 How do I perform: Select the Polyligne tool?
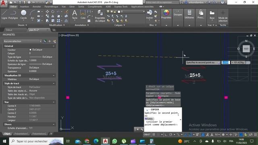click(x=13, y=14)
